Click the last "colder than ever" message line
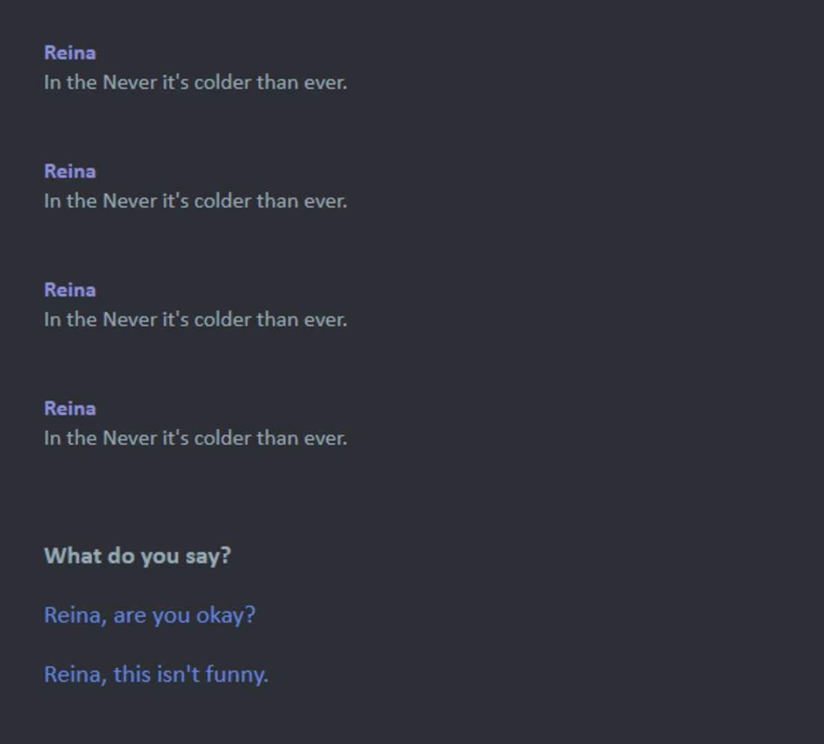Viewport: 824px width, 744px height. pyautogui.click(x=195, y=438)
